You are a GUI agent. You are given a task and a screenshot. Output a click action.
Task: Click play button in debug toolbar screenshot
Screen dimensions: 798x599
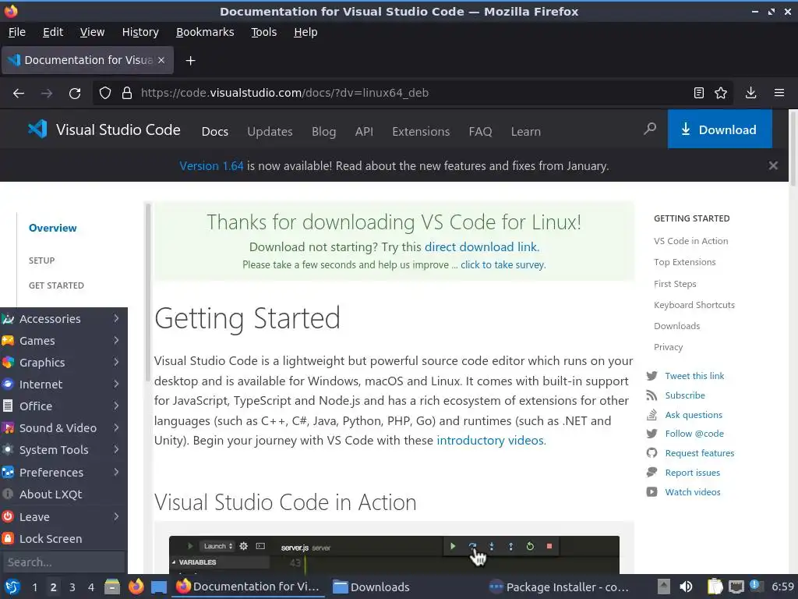(453, 546)
